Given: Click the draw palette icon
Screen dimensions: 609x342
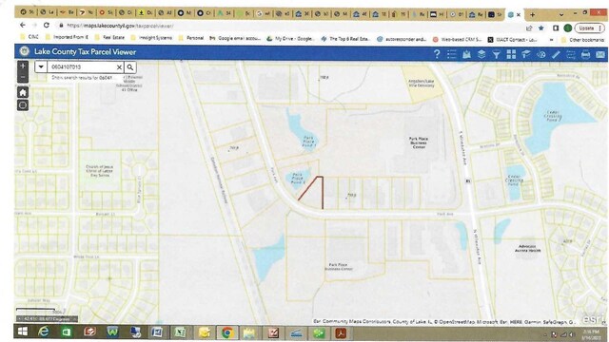Looking at the screenshot, I should [540, 55].
